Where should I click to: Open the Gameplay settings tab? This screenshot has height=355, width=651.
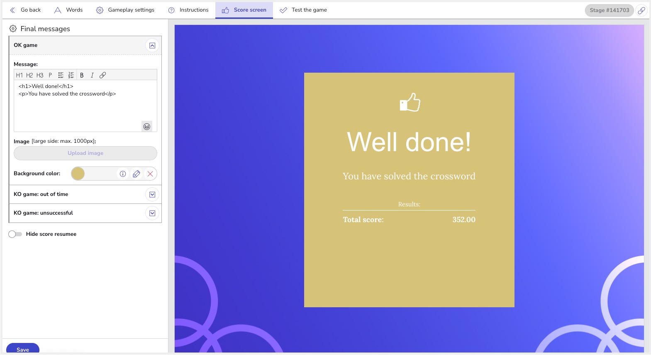125,10
